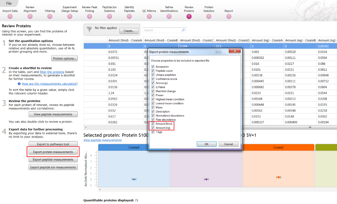This screenshot has width=337, height=204.
Task: Sort by Amount (ng) - CreateA column
Action: pyautogui.click(x=267, y=40)
